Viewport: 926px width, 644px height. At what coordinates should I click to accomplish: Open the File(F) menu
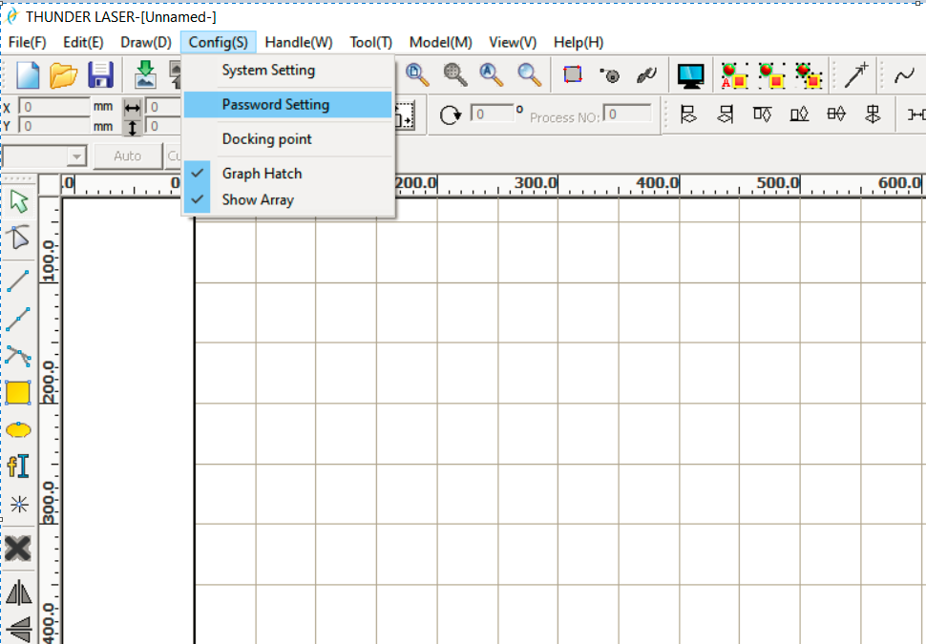27,43
